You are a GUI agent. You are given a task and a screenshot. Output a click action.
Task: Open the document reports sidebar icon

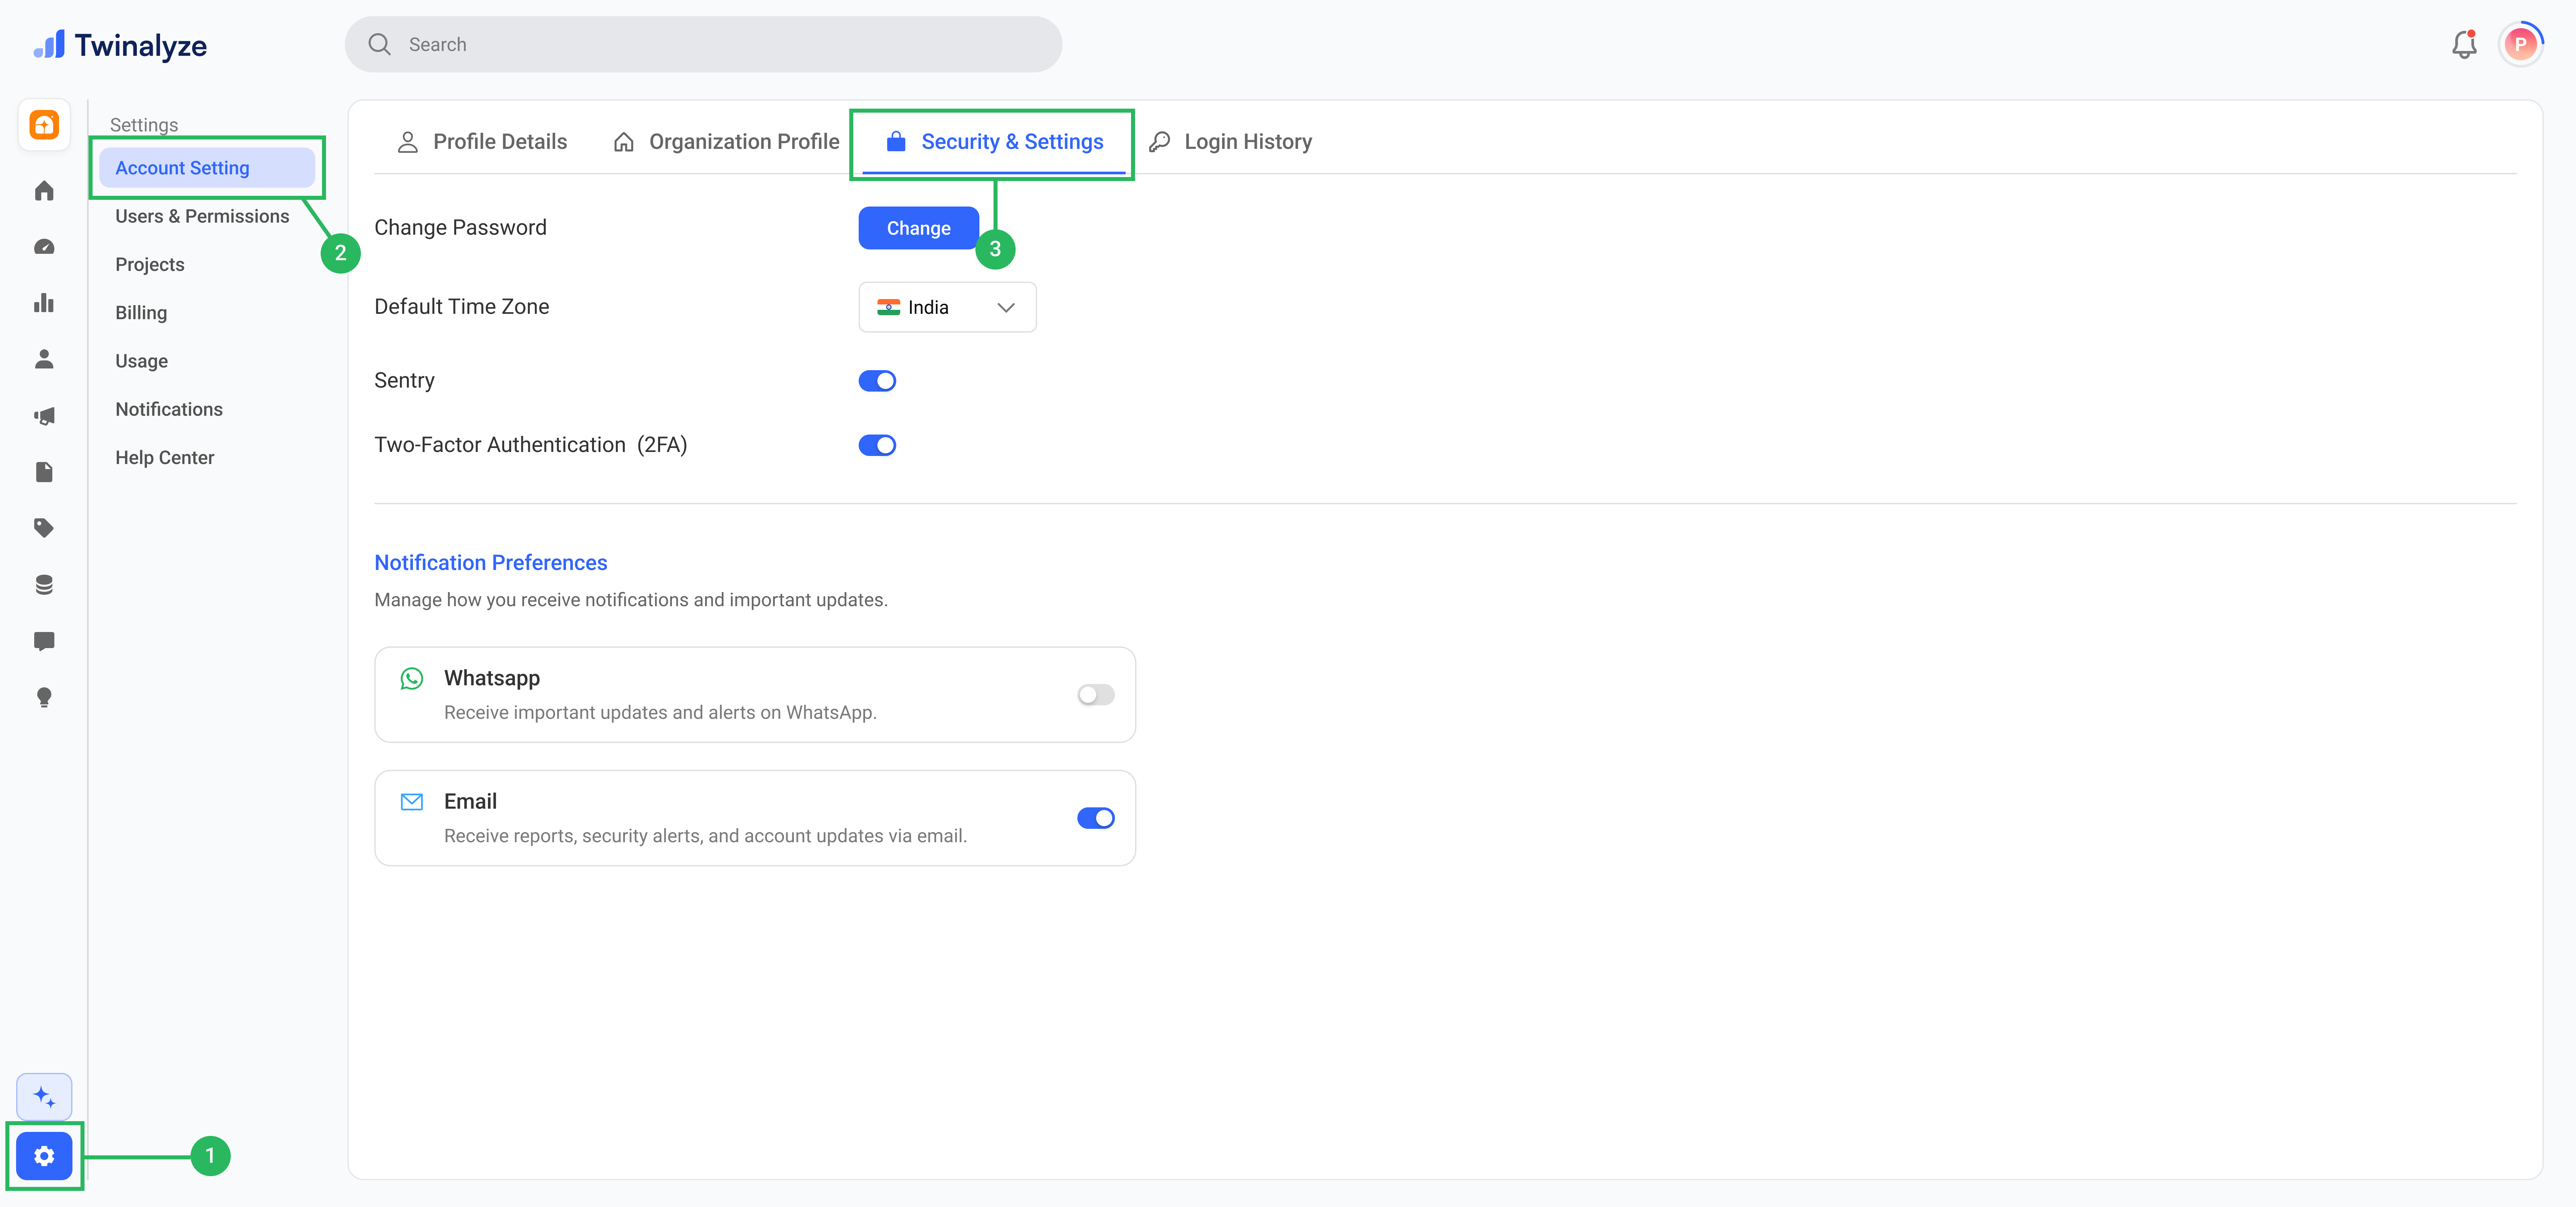[44, 472]
